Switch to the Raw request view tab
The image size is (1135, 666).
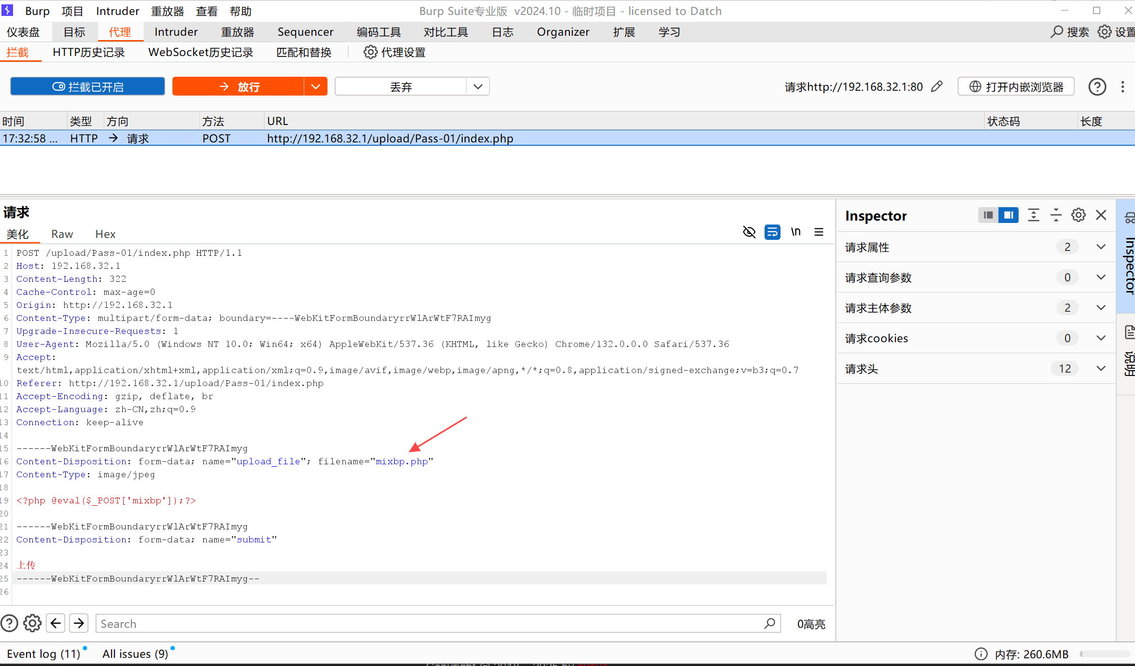[x=62, y=234]
